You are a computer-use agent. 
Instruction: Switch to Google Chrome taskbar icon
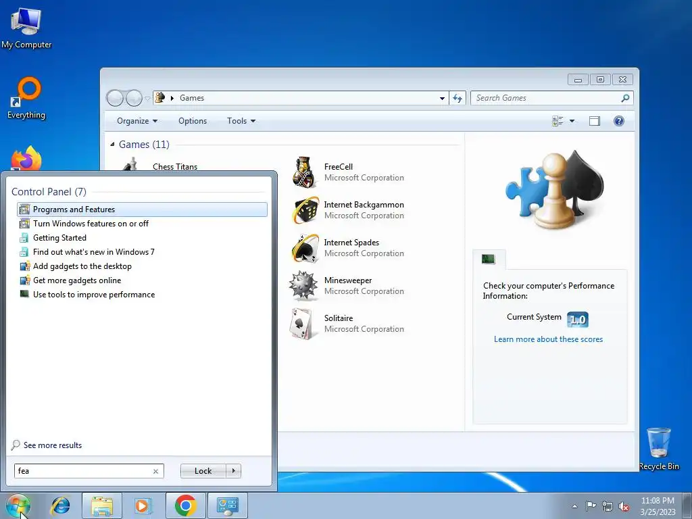pos(185,505)
